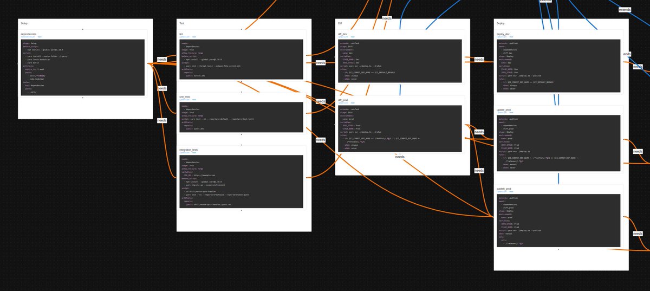
Task: Open the file link under the deploy_dev title
Action: coord(502,37)
